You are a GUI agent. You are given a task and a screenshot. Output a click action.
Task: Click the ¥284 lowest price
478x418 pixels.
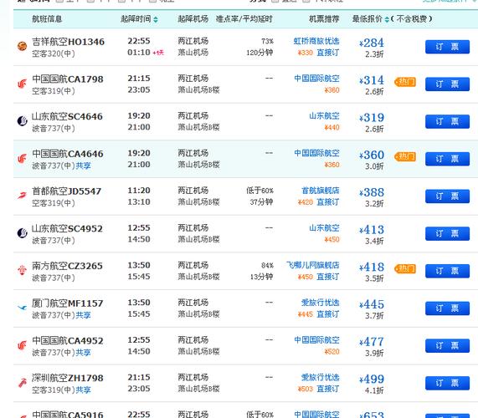(x=372, y=43)
